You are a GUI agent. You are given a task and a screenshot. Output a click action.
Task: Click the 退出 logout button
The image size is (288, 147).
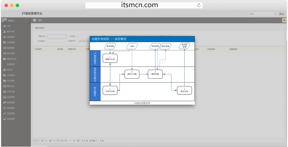pyautogui.click(x=282, y=14)
